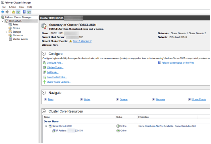Click Cluster Events icon in left tree
The height and width of the screenshot is (144, 211).
coord(10,39)
